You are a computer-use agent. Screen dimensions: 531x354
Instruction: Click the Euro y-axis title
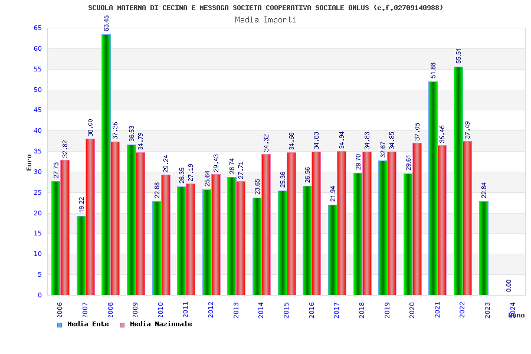(x=29, y=163)
